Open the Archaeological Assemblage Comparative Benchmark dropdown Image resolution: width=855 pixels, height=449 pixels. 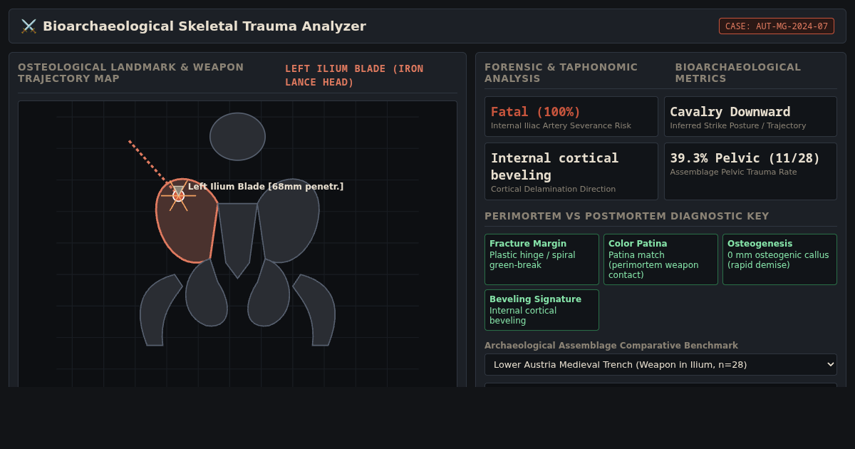point(660,365)
